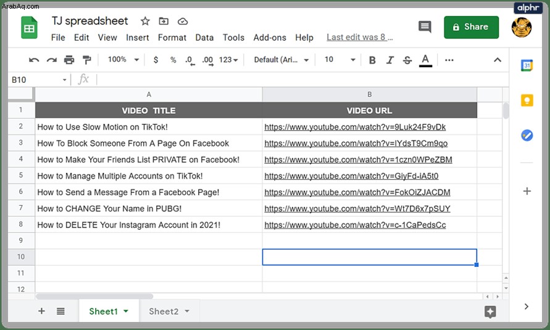Format as percent
This screenshot has height=330, width=550.
[173, 60]
